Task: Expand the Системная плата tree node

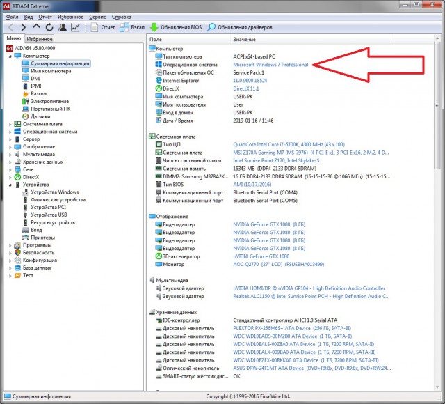Action: click(10, 124)
